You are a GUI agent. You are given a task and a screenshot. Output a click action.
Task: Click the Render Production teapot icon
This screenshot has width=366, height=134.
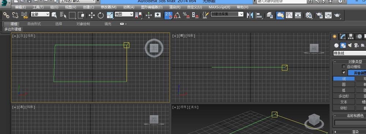coord(337,15)
